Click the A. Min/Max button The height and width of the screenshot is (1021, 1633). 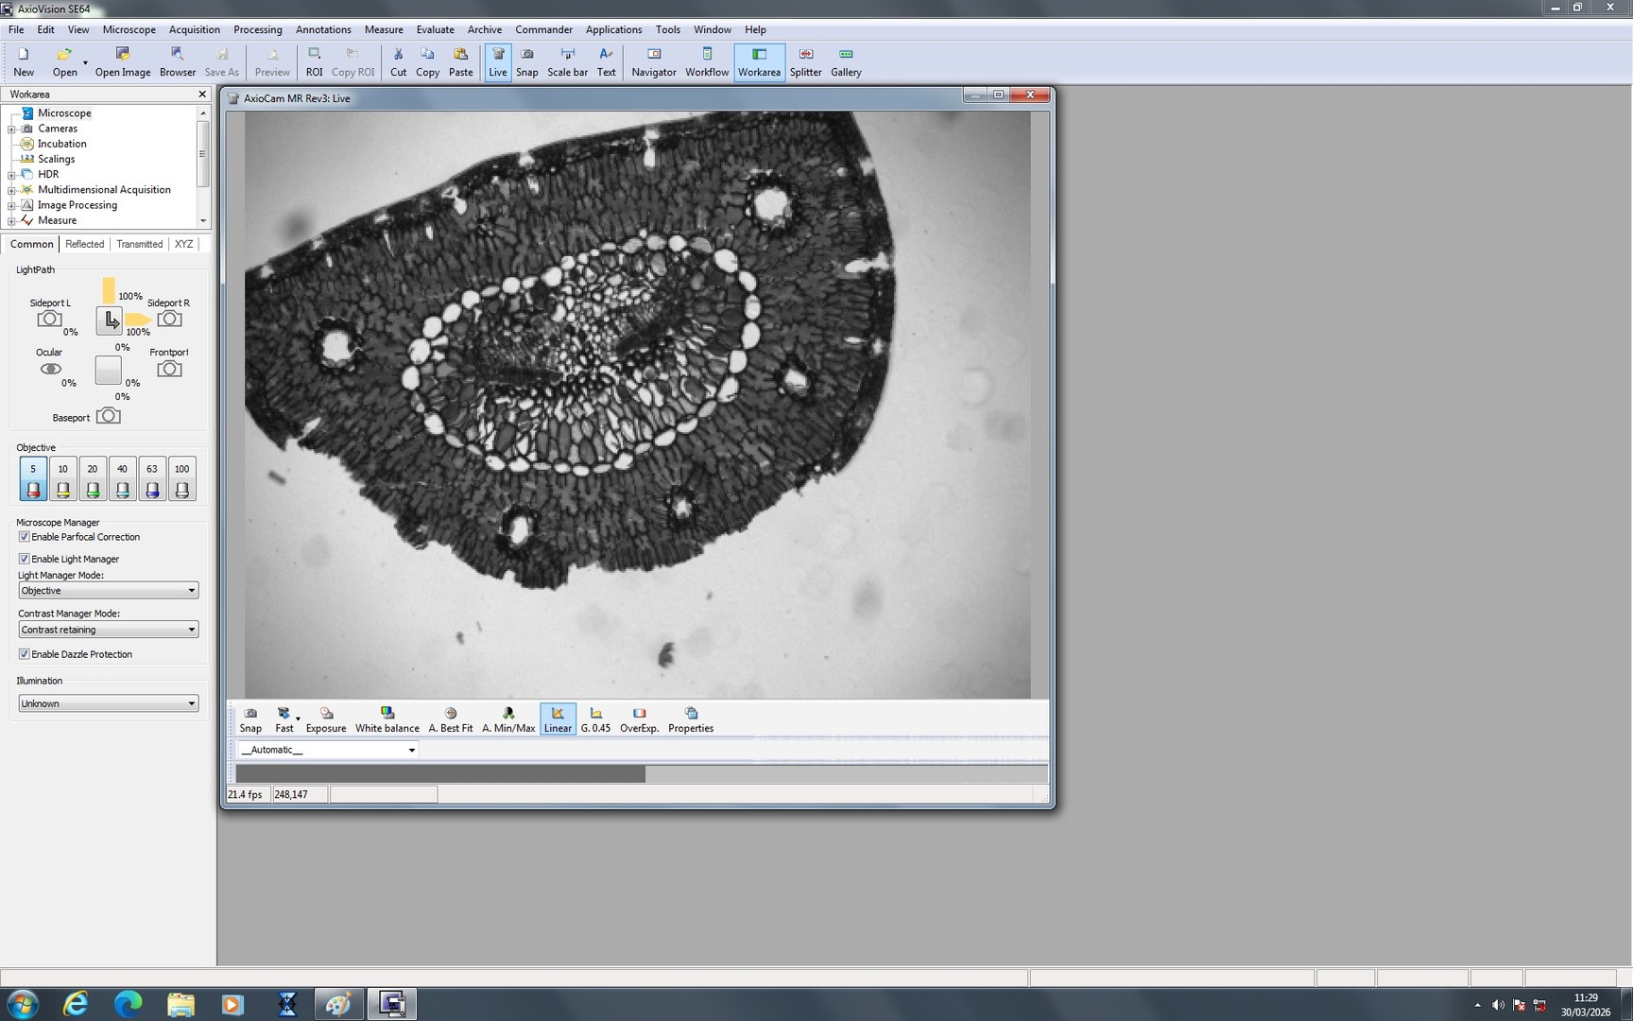(507, 718)
